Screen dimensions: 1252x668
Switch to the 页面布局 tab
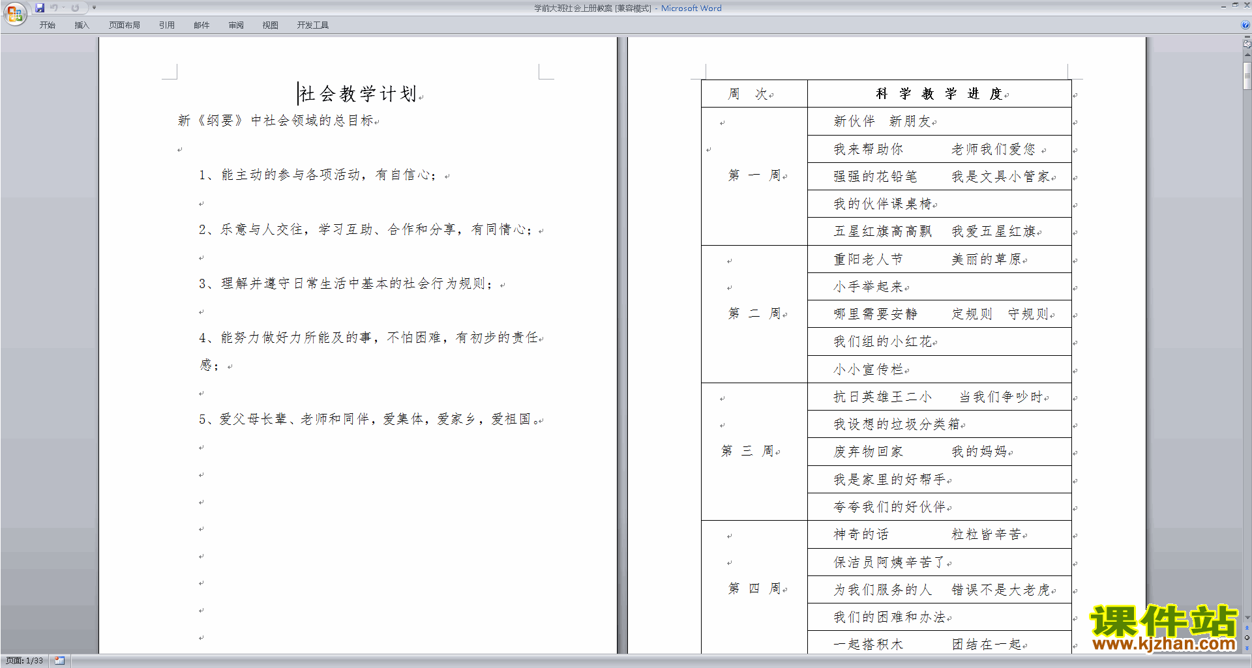click(x=125, y=25)
